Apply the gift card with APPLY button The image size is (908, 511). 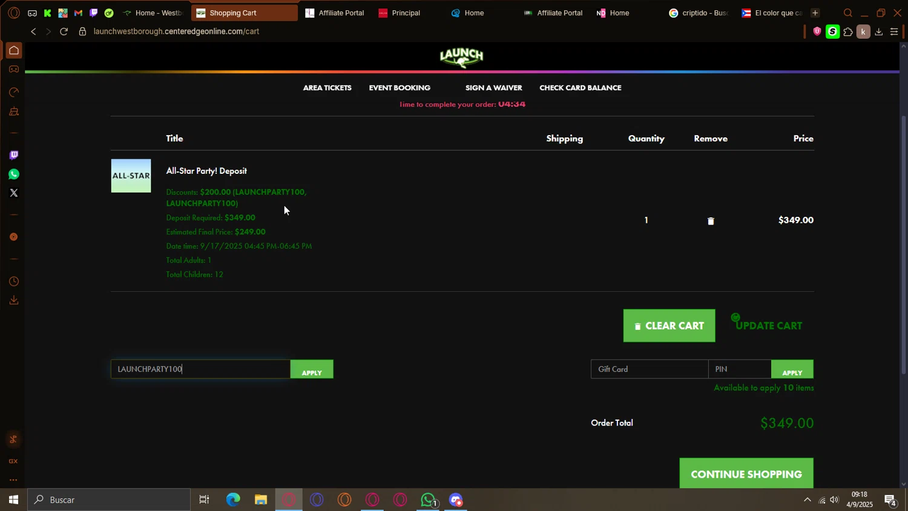(x=792, y=369)
